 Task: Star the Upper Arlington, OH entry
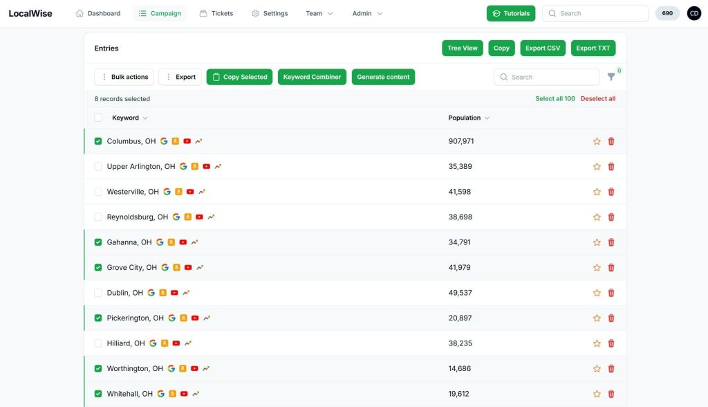click(x=597, y=167)
